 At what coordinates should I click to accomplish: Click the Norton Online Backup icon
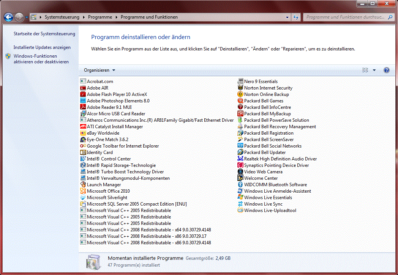pyautogui.click(x=240, y=94)
